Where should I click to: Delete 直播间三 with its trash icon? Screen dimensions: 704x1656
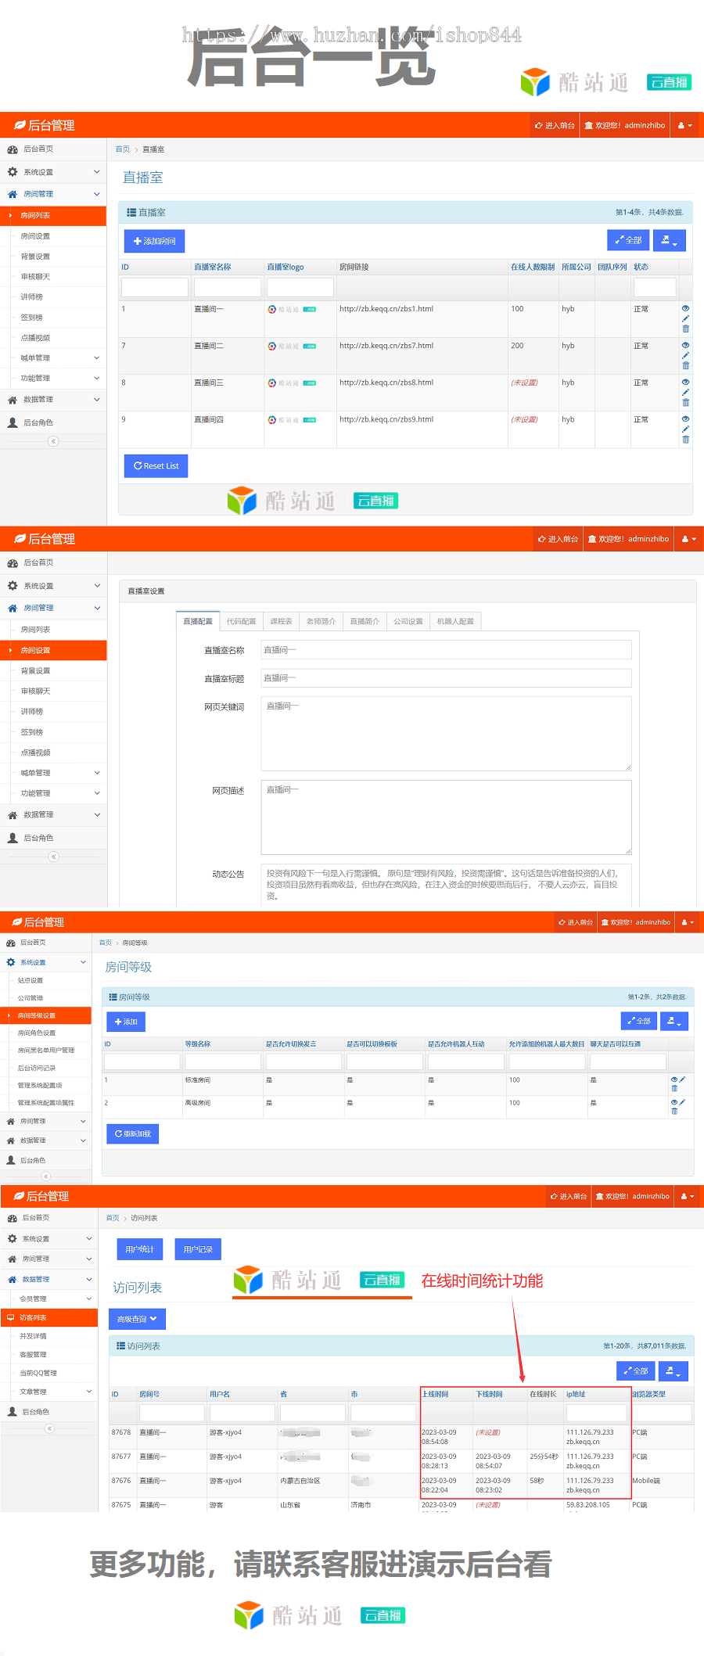(x=685, y=402)
